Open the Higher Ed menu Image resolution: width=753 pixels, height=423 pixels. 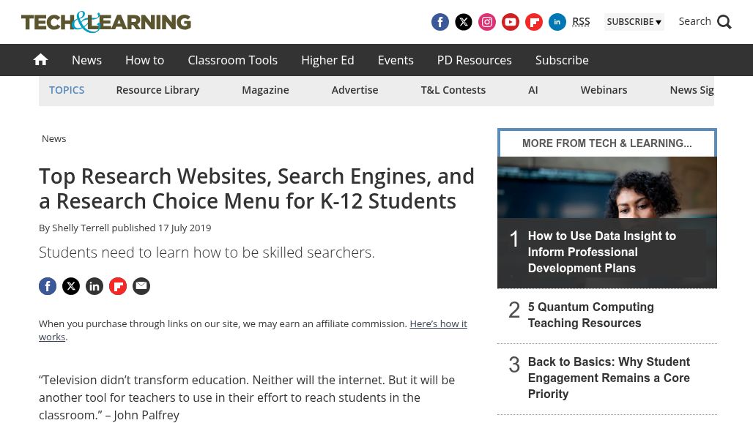327,60
